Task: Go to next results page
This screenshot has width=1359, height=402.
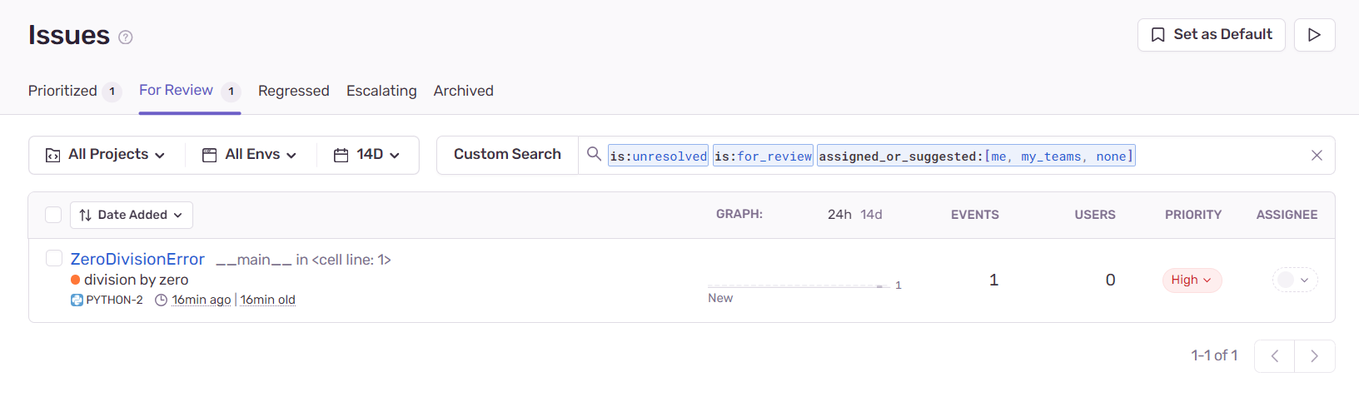Action: click(1314, 356)
